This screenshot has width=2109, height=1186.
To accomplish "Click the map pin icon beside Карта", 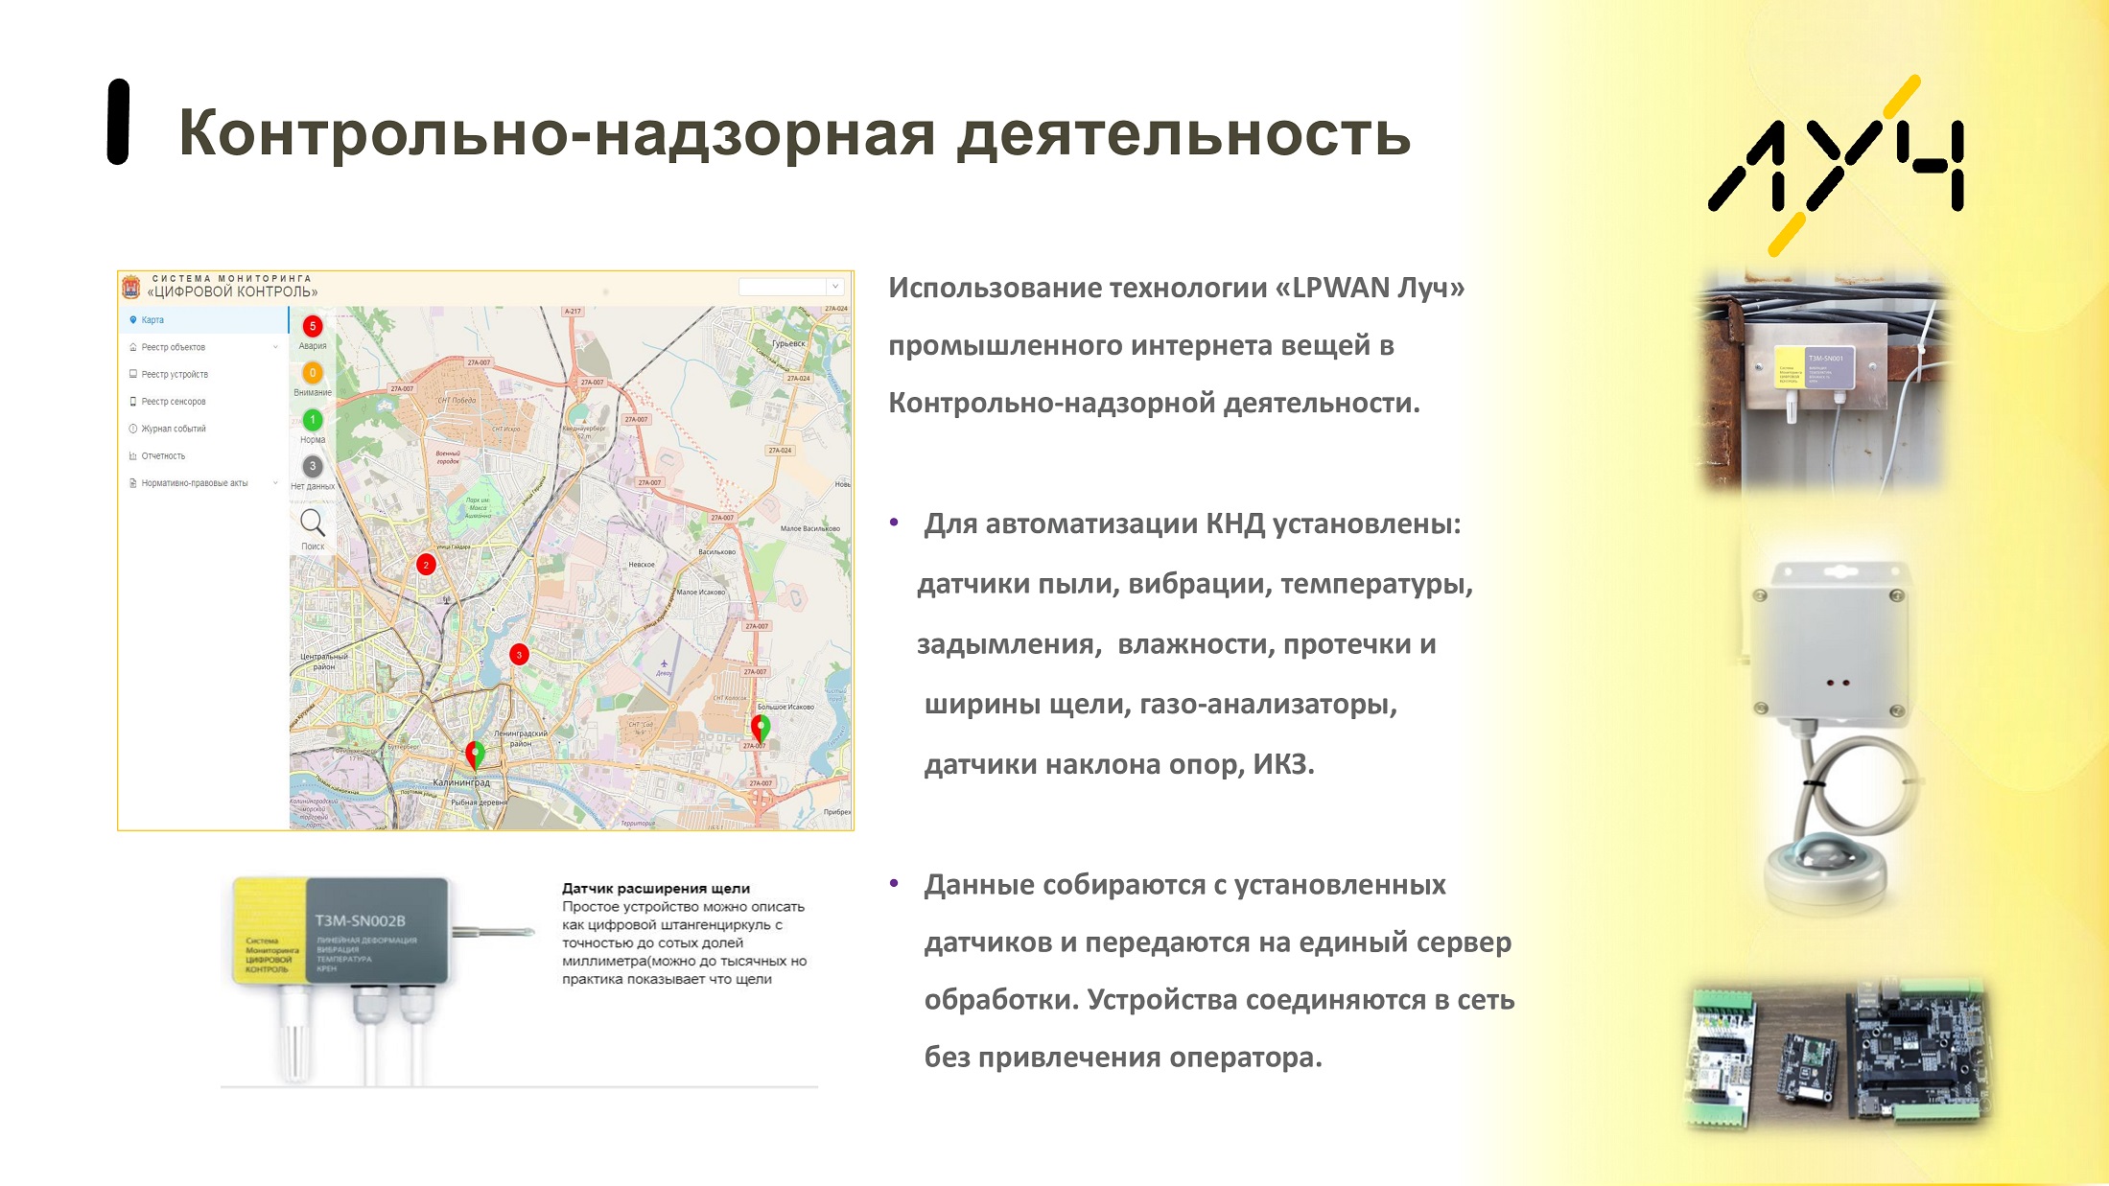I will (132, 320).
